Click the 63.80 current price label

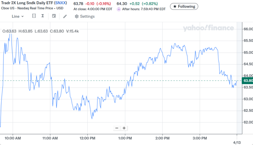[248, 80]
